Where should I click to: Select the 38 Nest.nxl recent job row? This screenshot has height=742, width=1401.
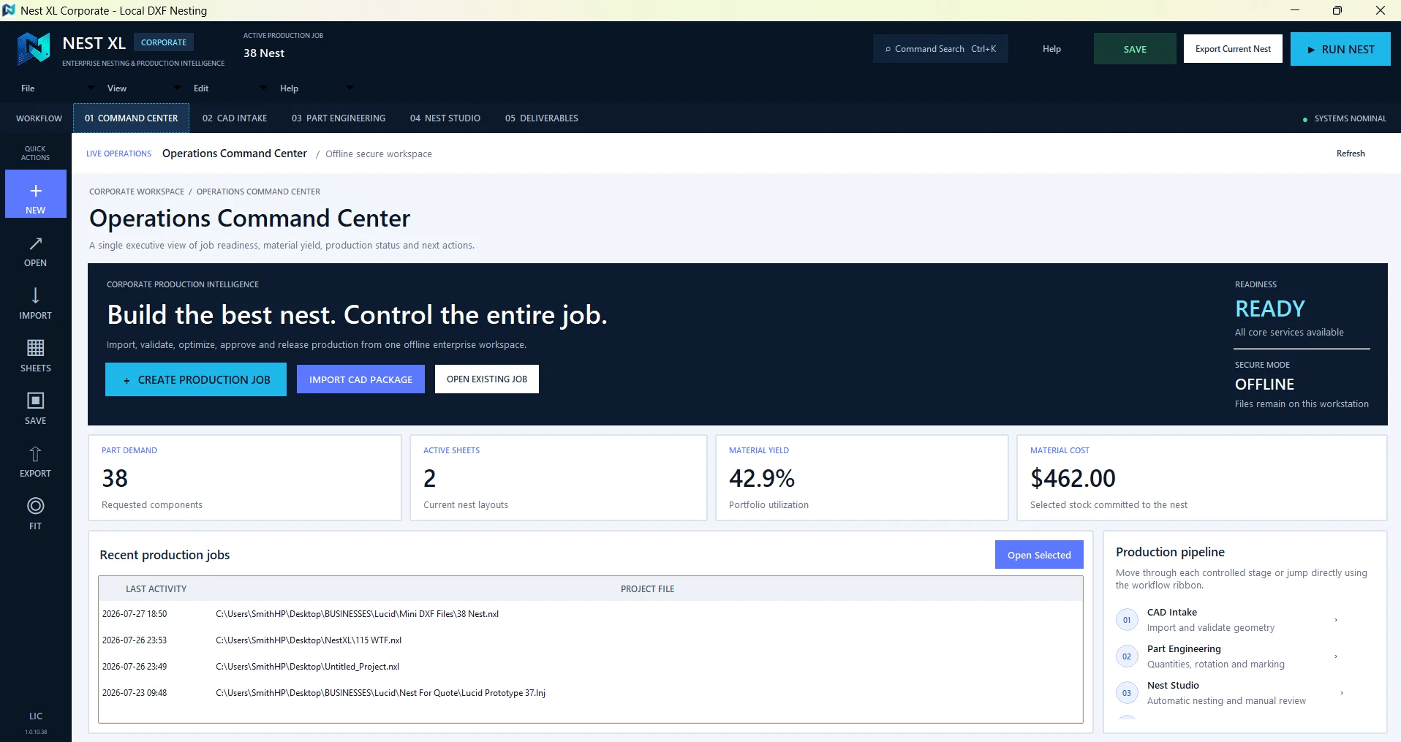pyautogui.click(x=591, y=614)
